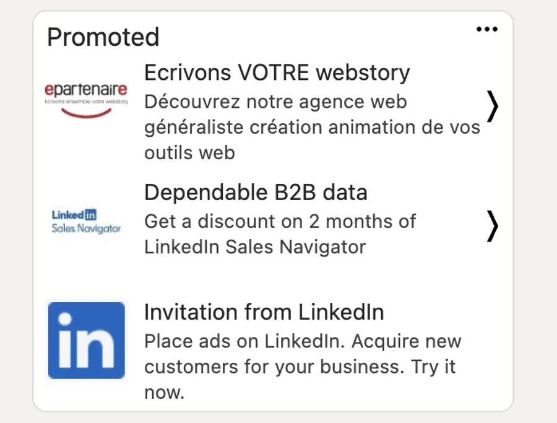Select the agence web description text
This screenshot has width=557, height=423.
(x=312, y=127)
